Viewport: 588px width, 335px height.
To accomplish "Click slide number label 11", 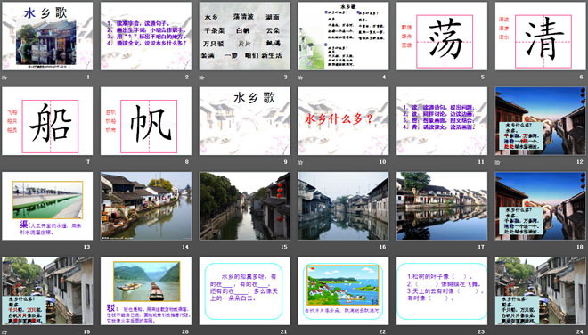I will click(x=481, y=162).
